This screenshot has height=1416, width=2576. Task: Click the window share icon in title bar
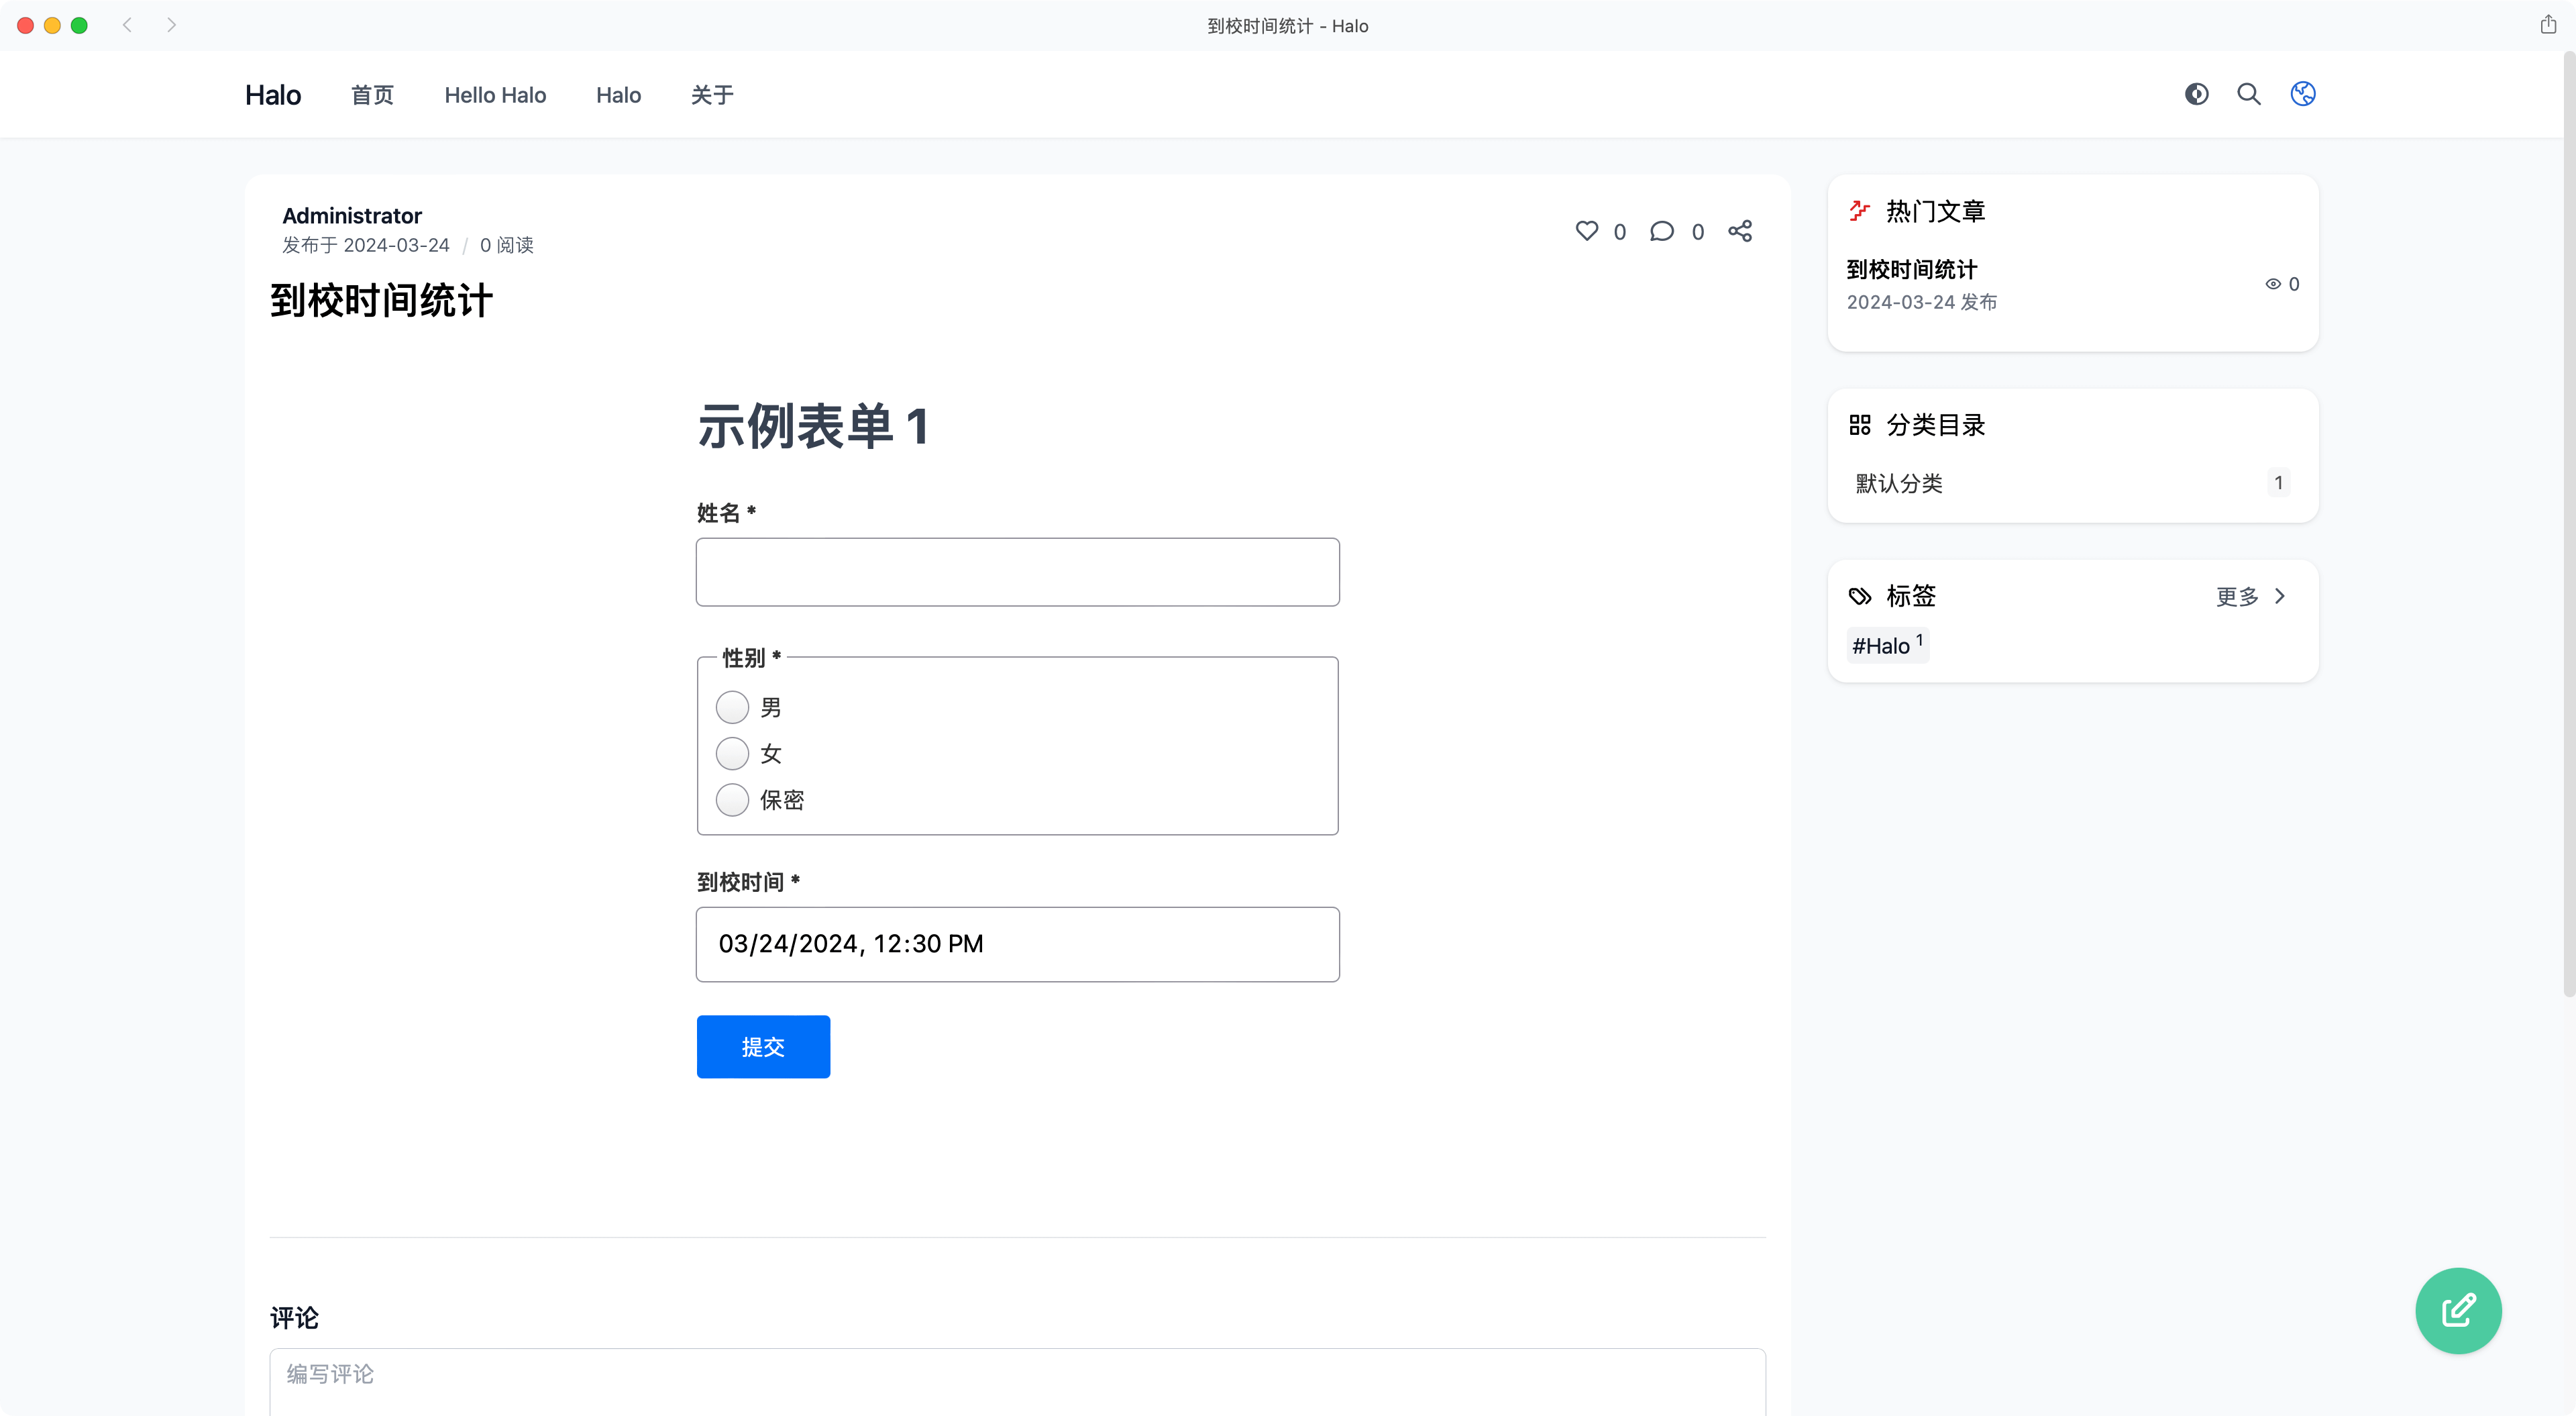pyautogui.click(x=2548, y=25)
